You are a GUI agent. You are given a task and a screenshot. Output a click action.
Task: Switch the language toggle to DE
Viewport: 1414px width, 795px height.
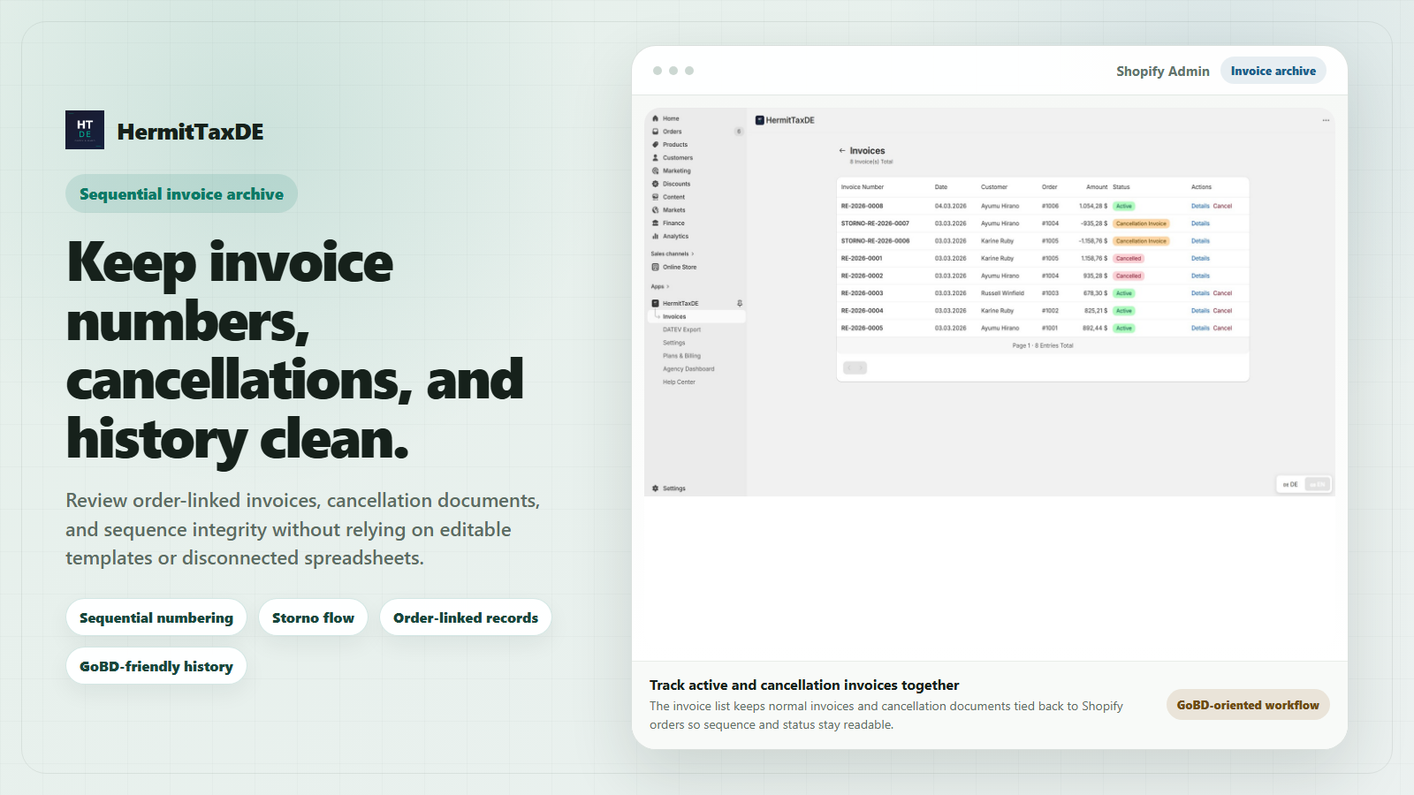coord(1291,484)
